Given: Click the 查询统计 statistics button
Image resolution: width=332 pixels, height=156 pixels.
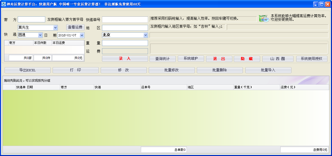Looking at the screenshot, I should pos(162,59).
